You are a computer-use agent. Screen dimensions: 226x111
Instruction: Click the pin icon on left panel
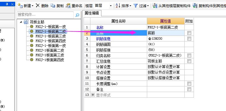coord(7,4)
